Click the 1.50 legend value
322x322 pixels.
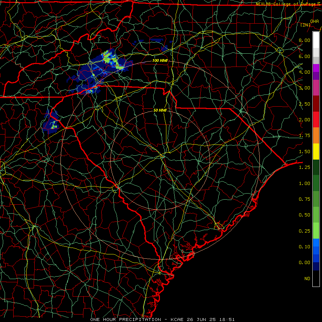coord(304,152)
